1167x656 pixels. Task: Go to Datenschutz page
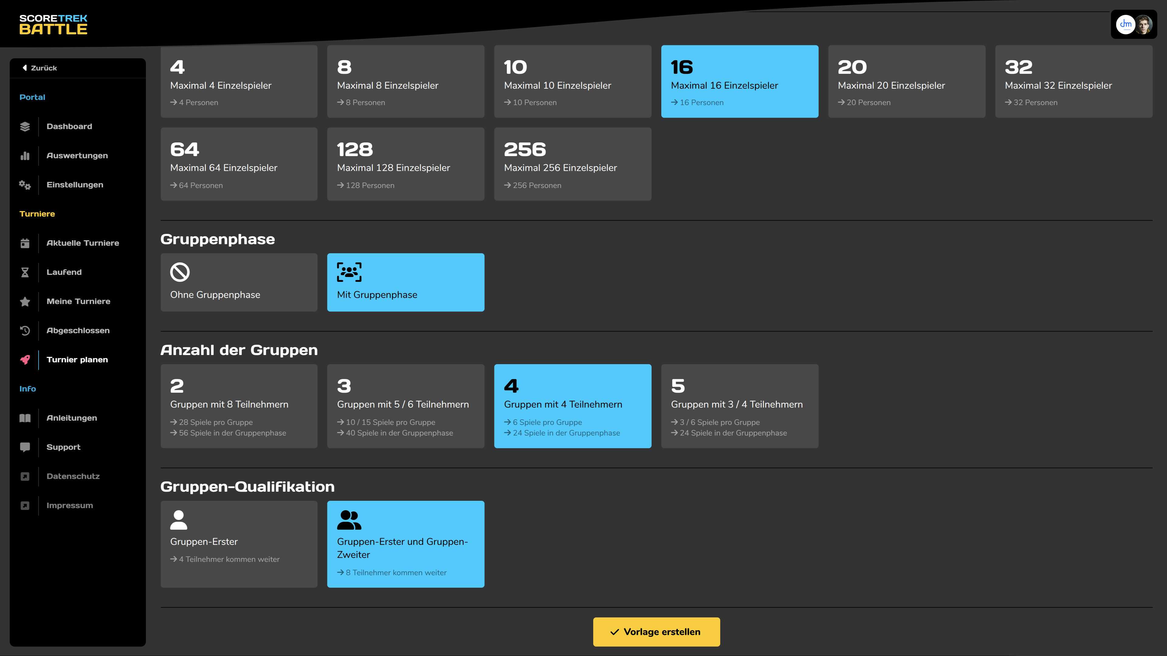(73, 476)
